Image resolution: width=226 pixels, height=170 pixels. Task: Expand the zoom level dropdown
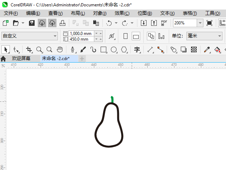[200, 23]
